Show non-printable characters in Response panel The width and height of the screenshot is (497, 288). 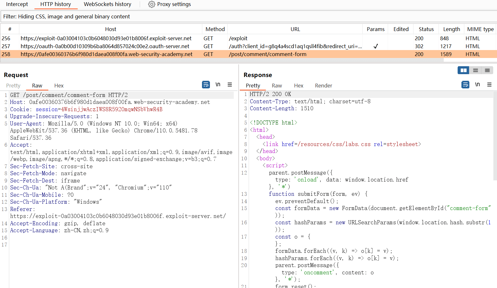[x=477, y=85]
